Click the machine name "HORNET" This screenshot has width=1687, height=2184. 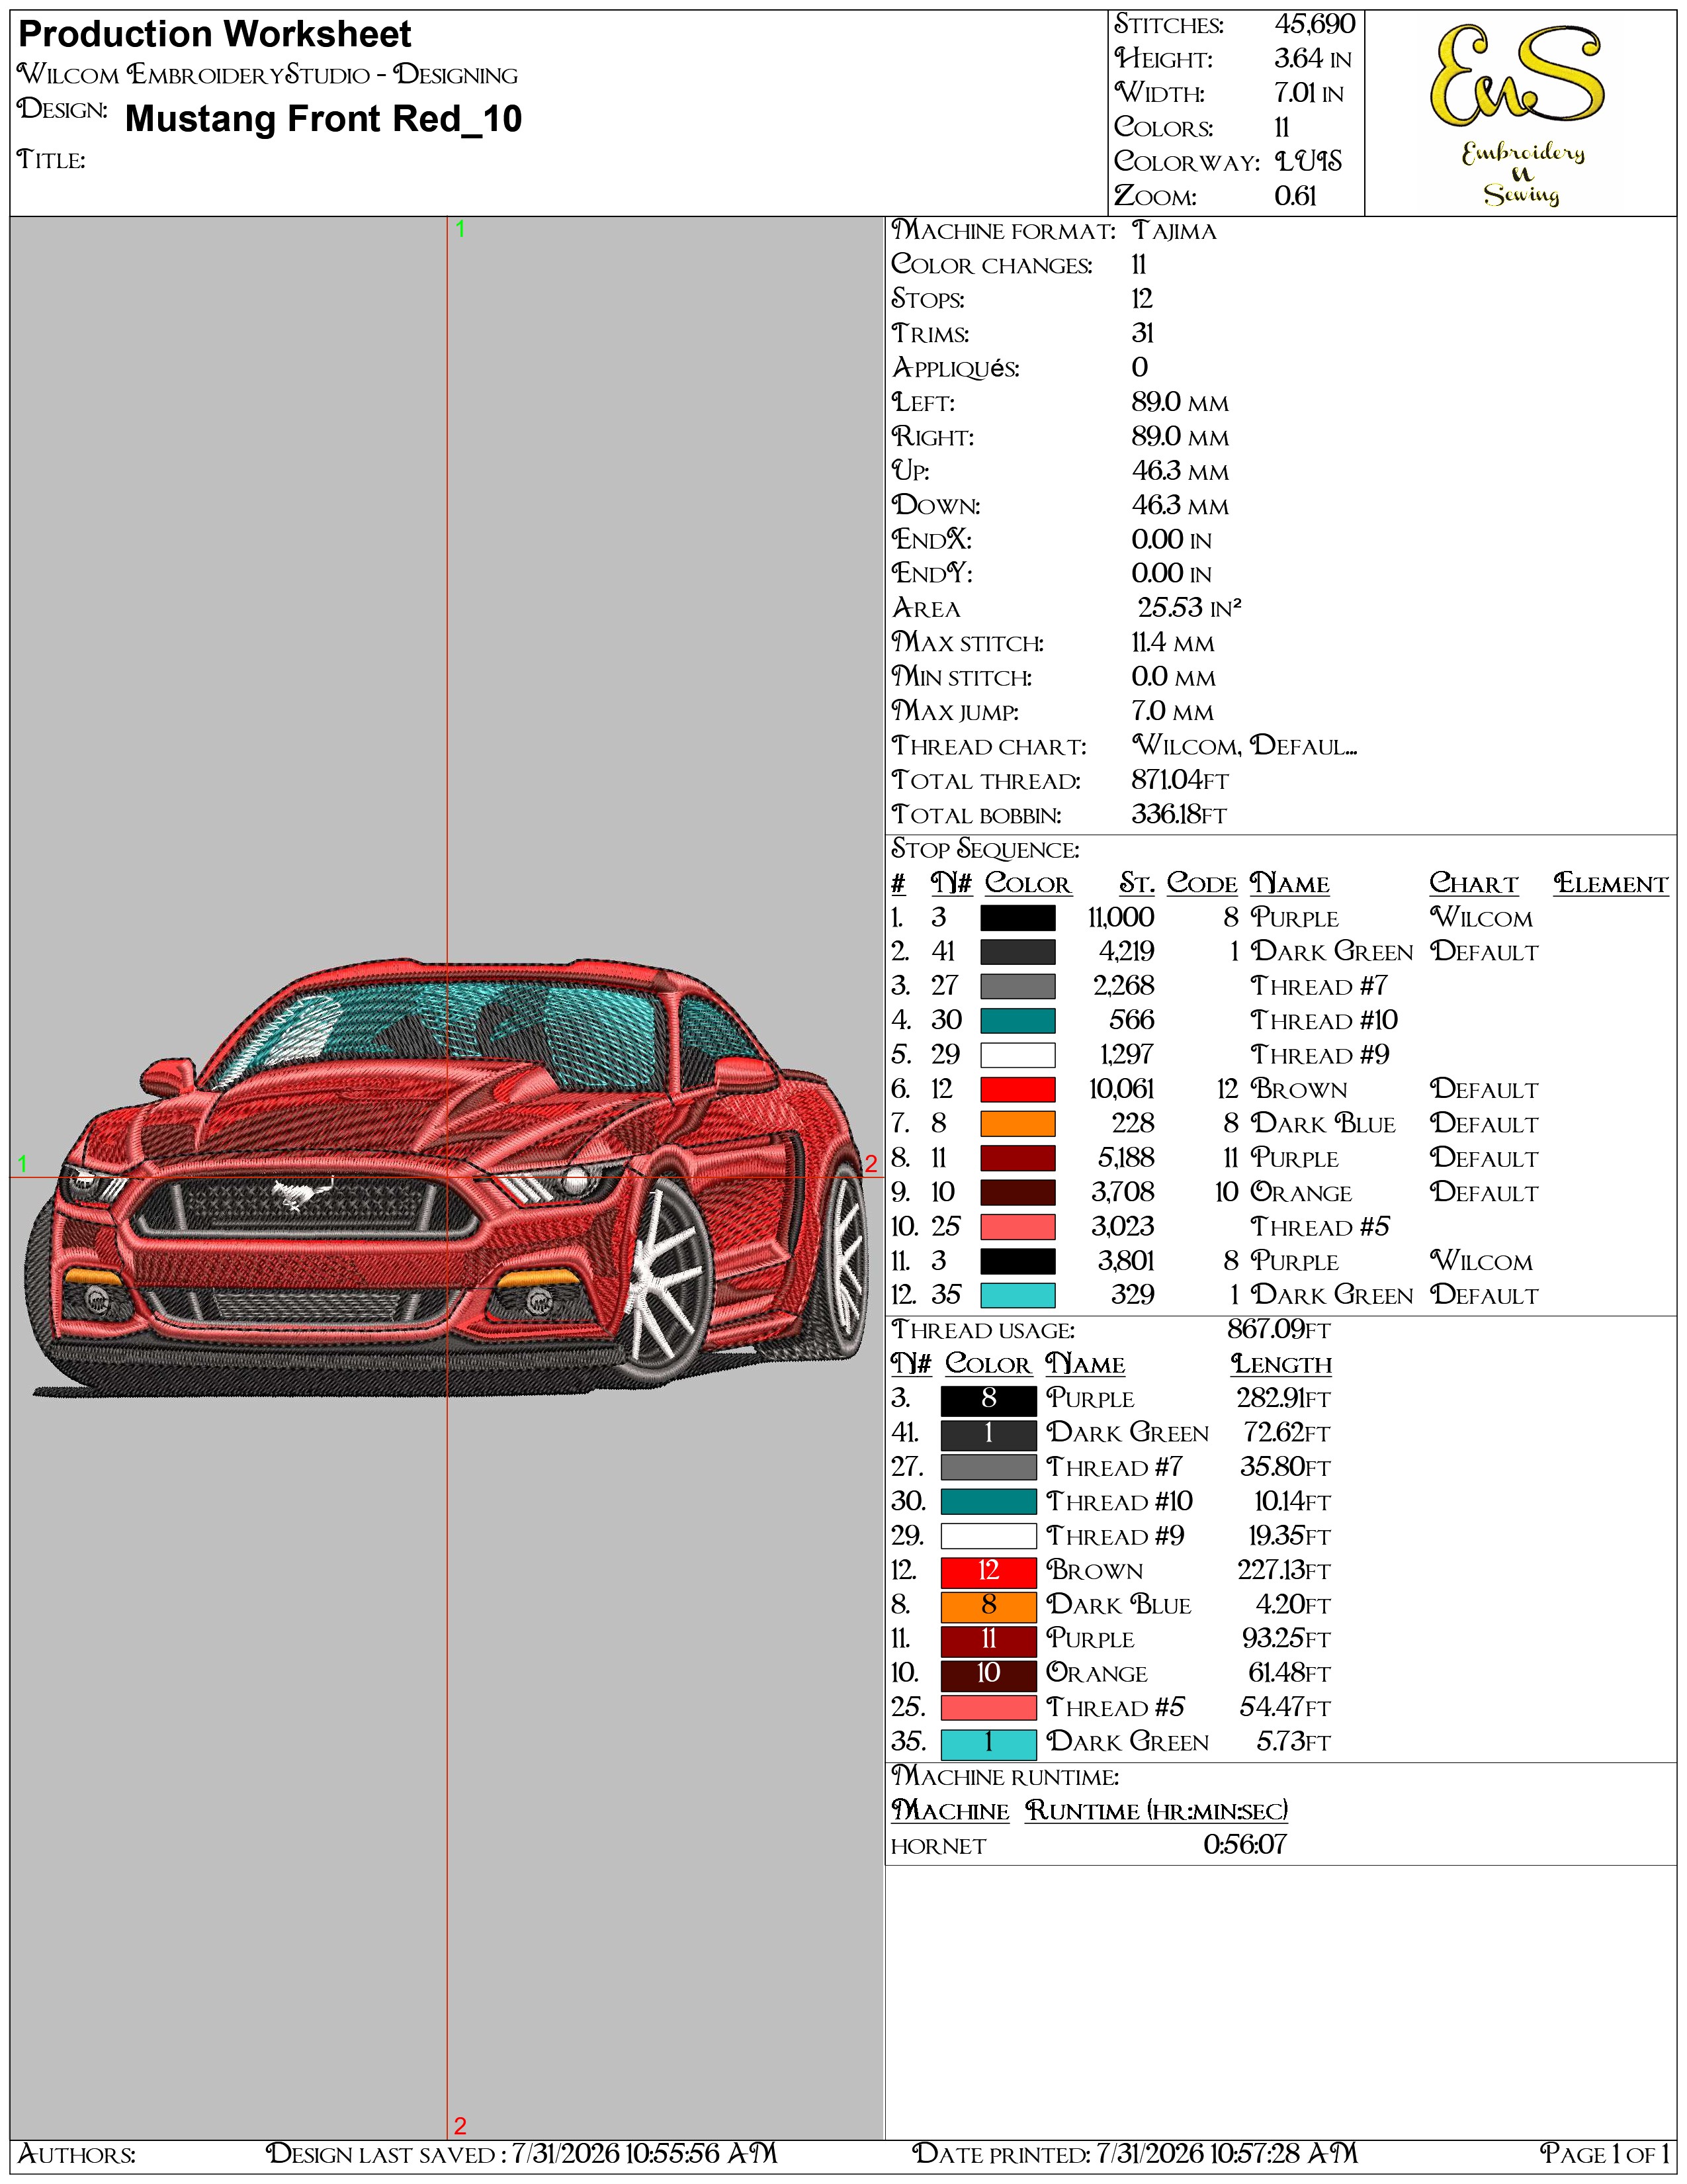[939, 1847]
